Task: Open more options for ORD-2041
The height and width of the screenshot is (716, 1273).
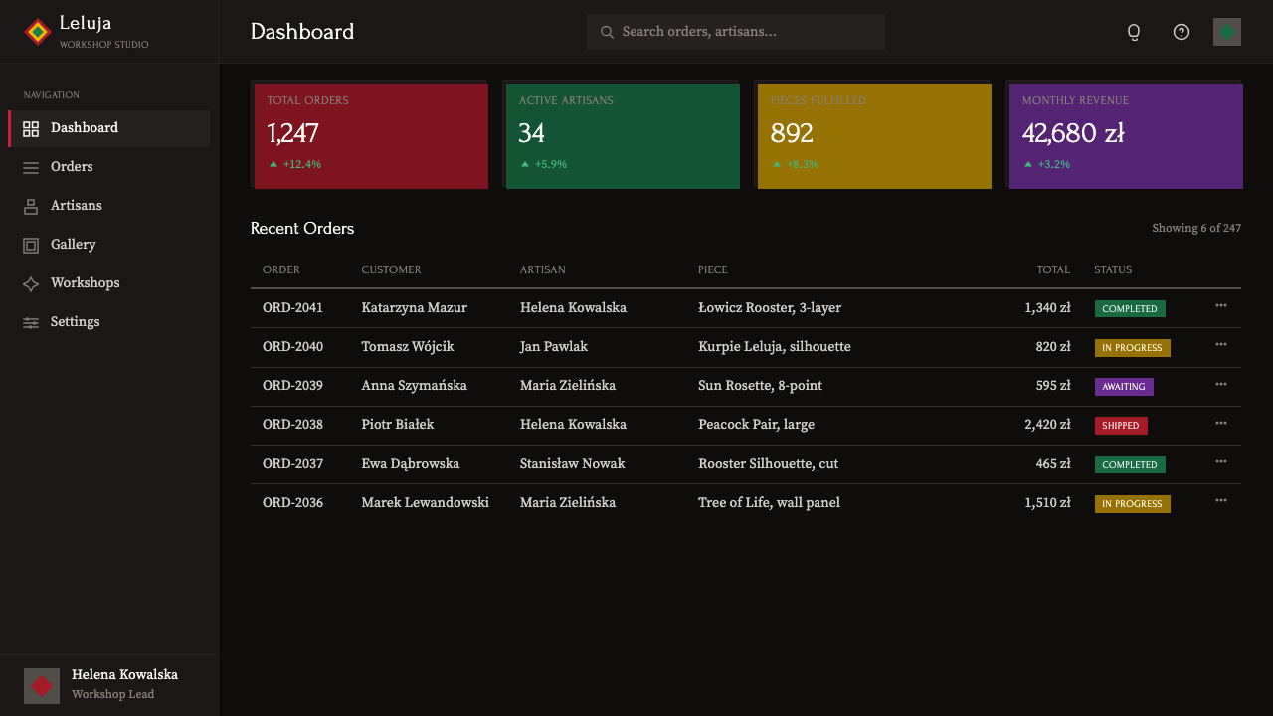Action: [x=1221, y=306]
